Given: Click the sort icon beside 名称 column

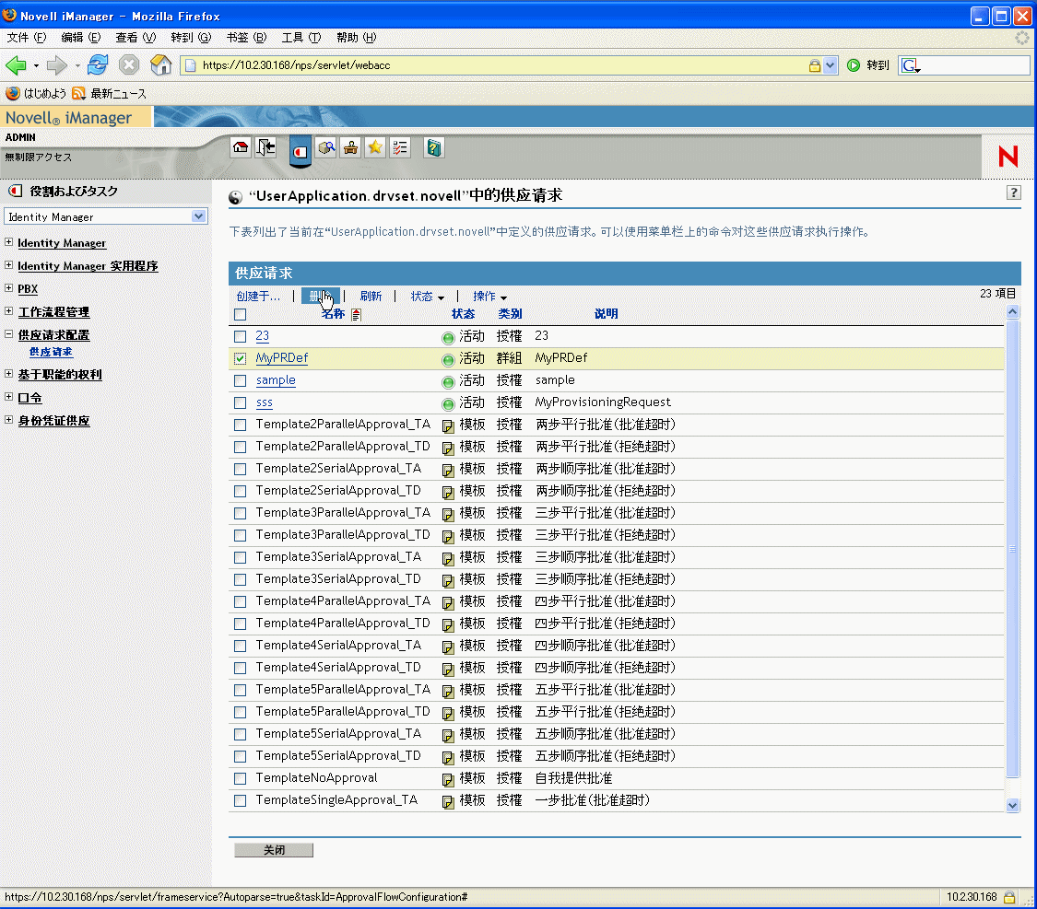Looking at the screenshot, I should [357, 314].
